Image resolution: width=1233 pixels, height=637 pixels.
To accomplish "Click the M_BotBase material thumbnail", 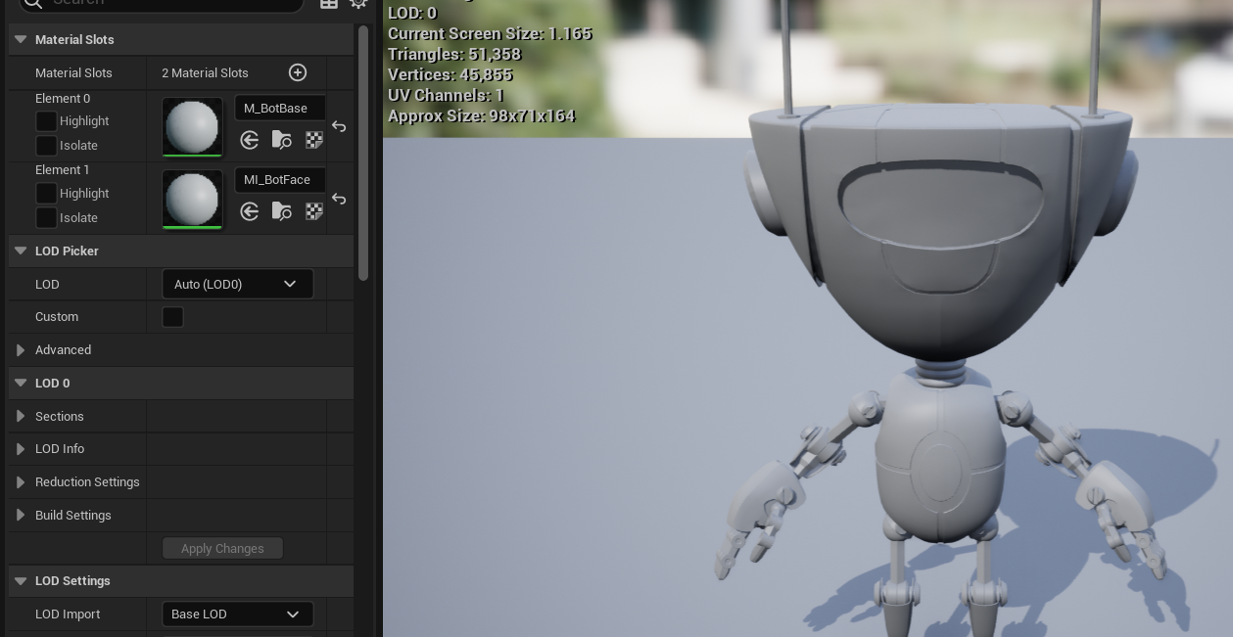I will (x=192, y=126).
